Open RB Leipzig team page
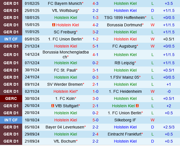The image size is (180, 146). point(124,63)
